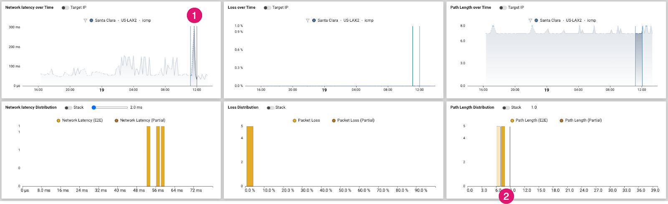Click the Network Latency (Partial) legend marker

pos(116,121)
